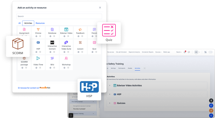215x118 pixels.
Task: Open the Recent dropdown menu
Action: coord(179,52)
